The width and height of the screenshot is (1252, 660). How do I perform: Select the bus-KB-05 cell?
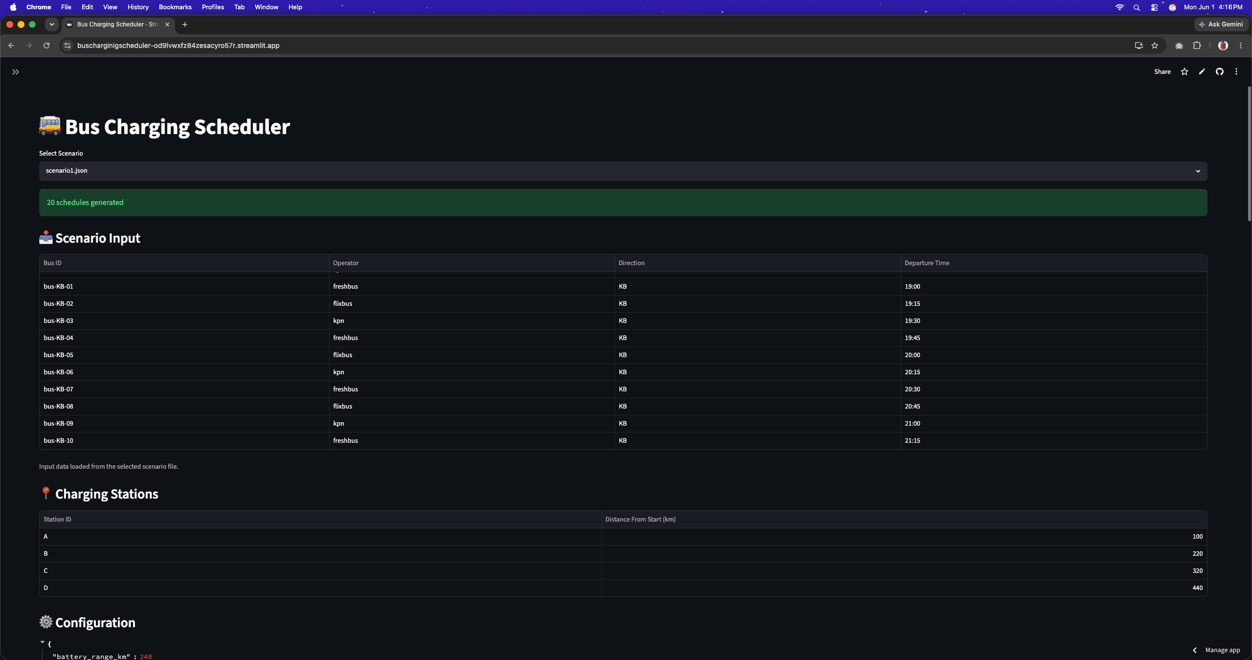click(x=184, y=355)
